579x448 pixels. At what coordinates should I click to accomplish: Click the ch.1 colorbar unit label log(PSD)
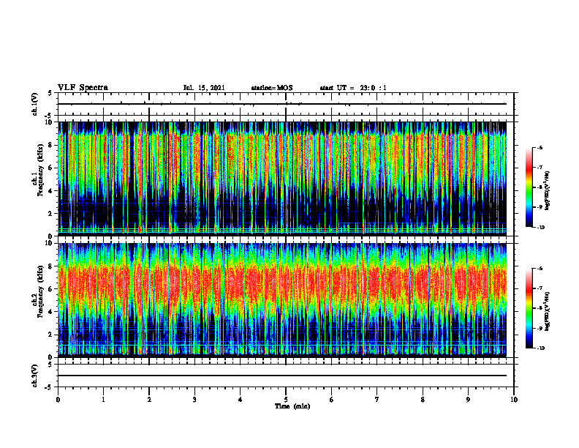[548, 191]
